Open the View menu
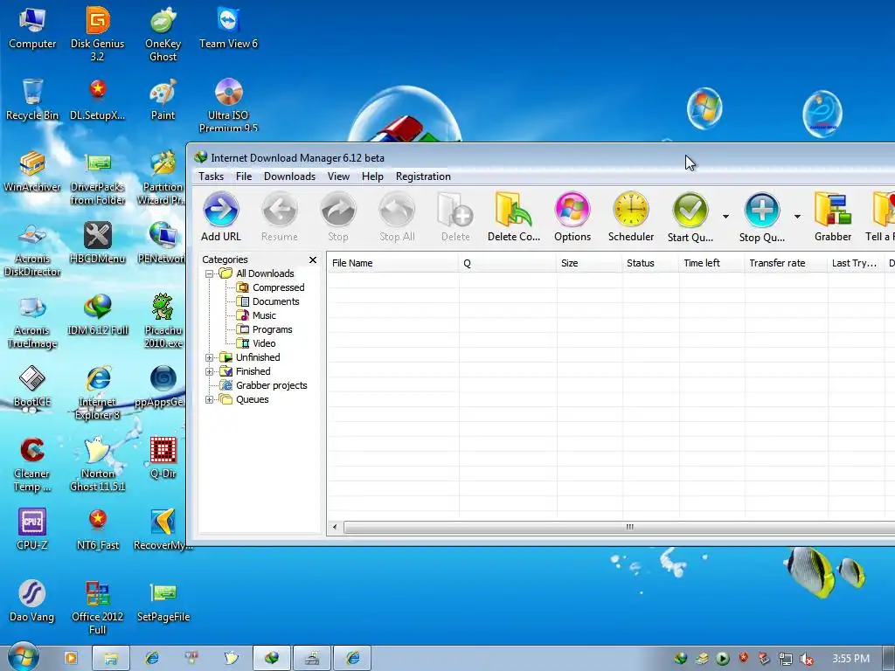 (x=338, y=176)
